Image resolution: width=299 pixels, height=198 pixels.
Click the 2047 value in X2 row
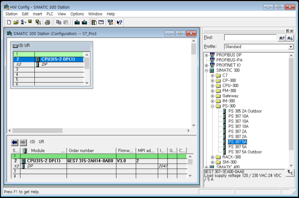[x=163, y=166]
